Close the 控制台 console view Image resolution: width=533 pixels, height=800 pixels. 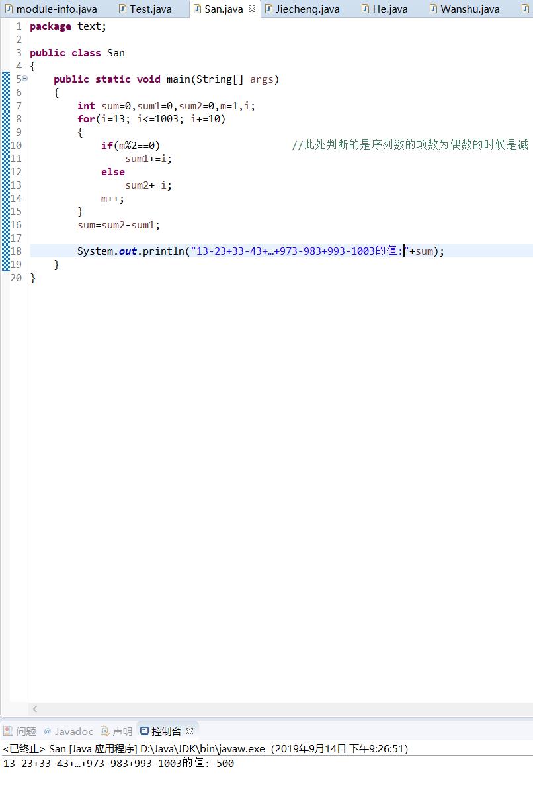click(190, 731)
